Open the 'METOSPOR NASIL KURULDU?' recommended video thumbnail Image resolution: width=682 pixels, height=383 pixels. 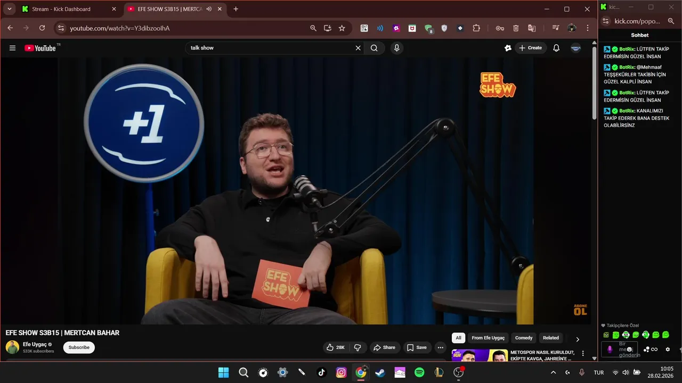click(480, 355)
